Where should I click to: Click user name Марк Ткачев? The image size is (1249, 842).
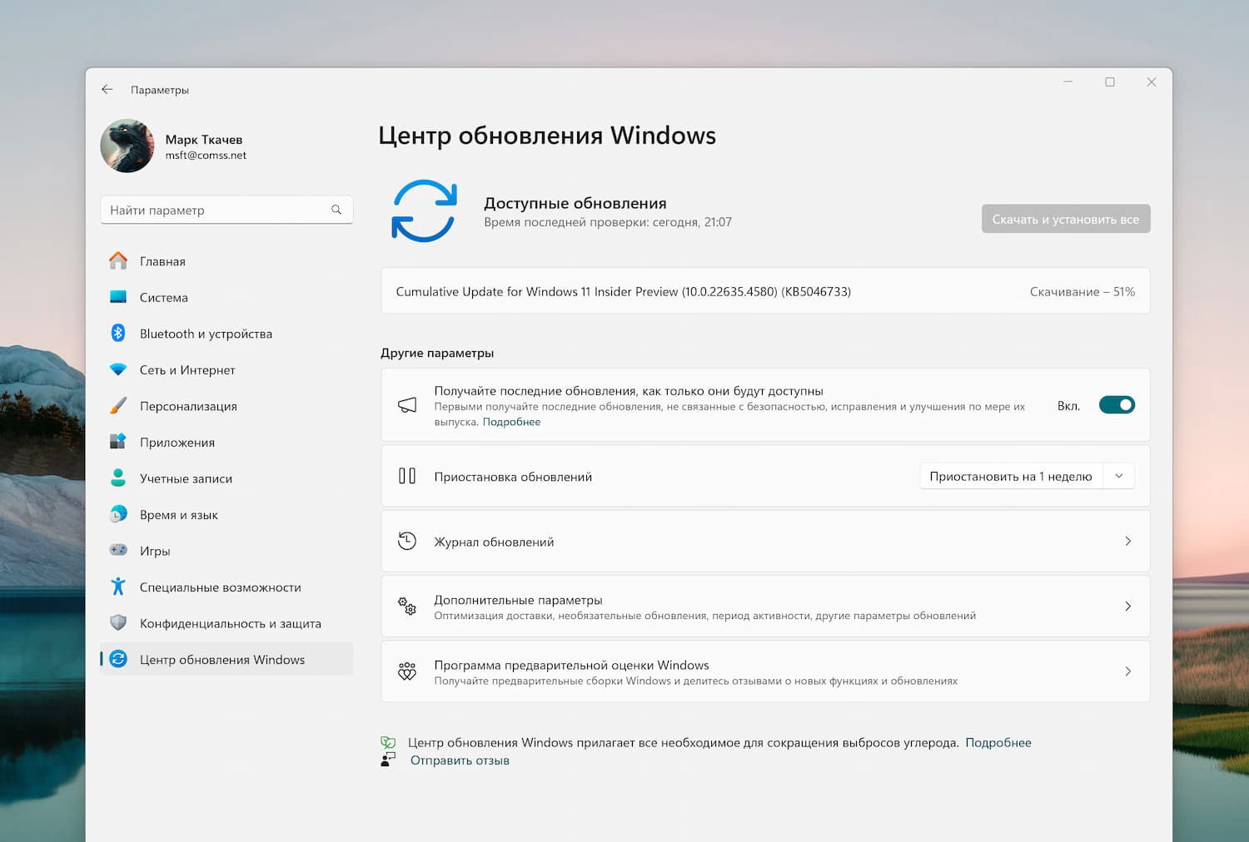tap(204, 139)
